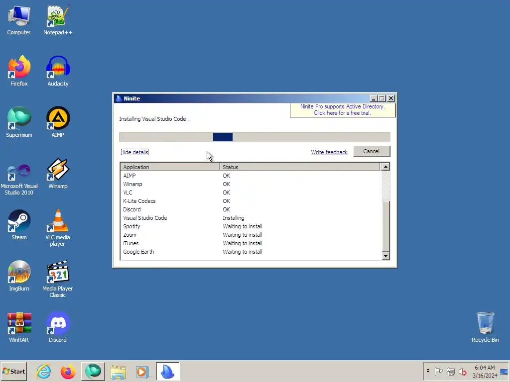Viewport: 510px width, 382px height.
Task: Select the Recycle Bin icon
Action: tap(485, 327)
